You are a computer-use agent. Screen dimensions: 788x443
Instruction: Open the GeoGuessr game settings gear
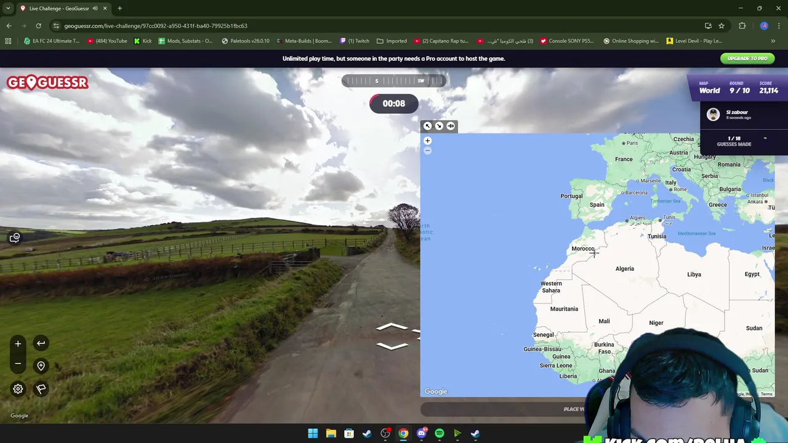coord(18,389)
